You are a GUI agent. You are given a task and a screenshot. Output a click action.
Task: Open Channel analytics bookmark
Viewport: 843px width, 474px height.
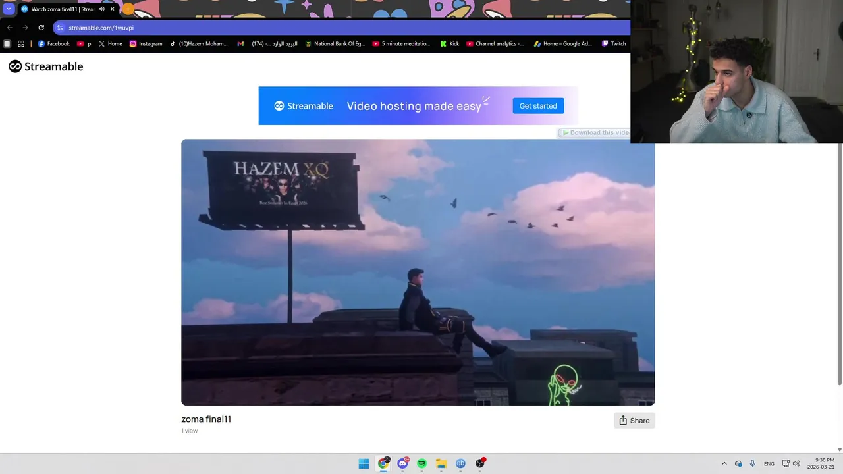(x=495, y=44)
